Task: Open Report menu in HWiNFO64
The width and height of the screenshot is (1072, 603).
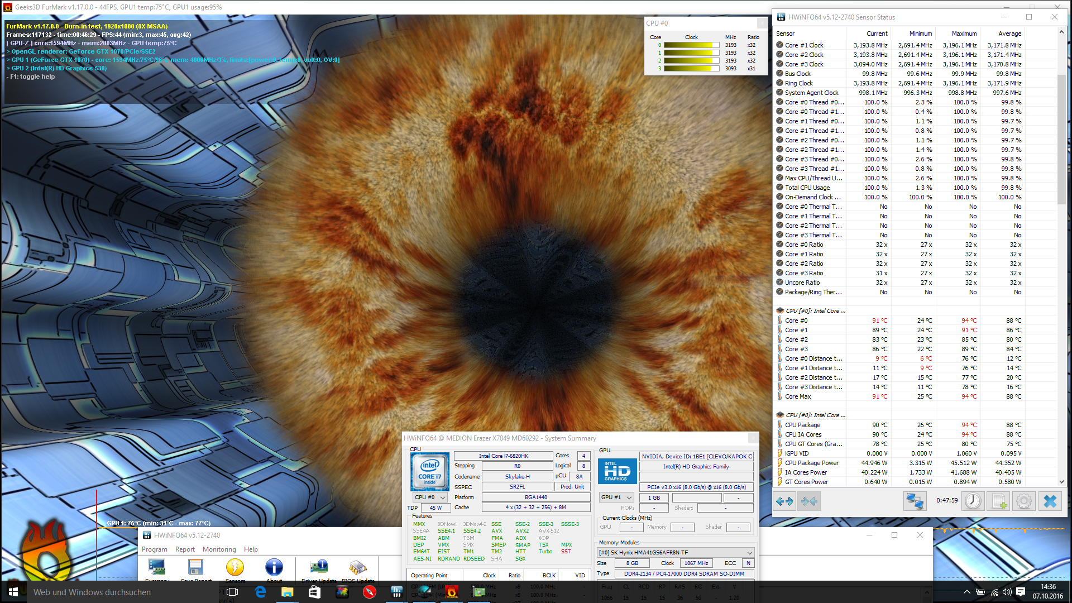Action: click(185, 549)
